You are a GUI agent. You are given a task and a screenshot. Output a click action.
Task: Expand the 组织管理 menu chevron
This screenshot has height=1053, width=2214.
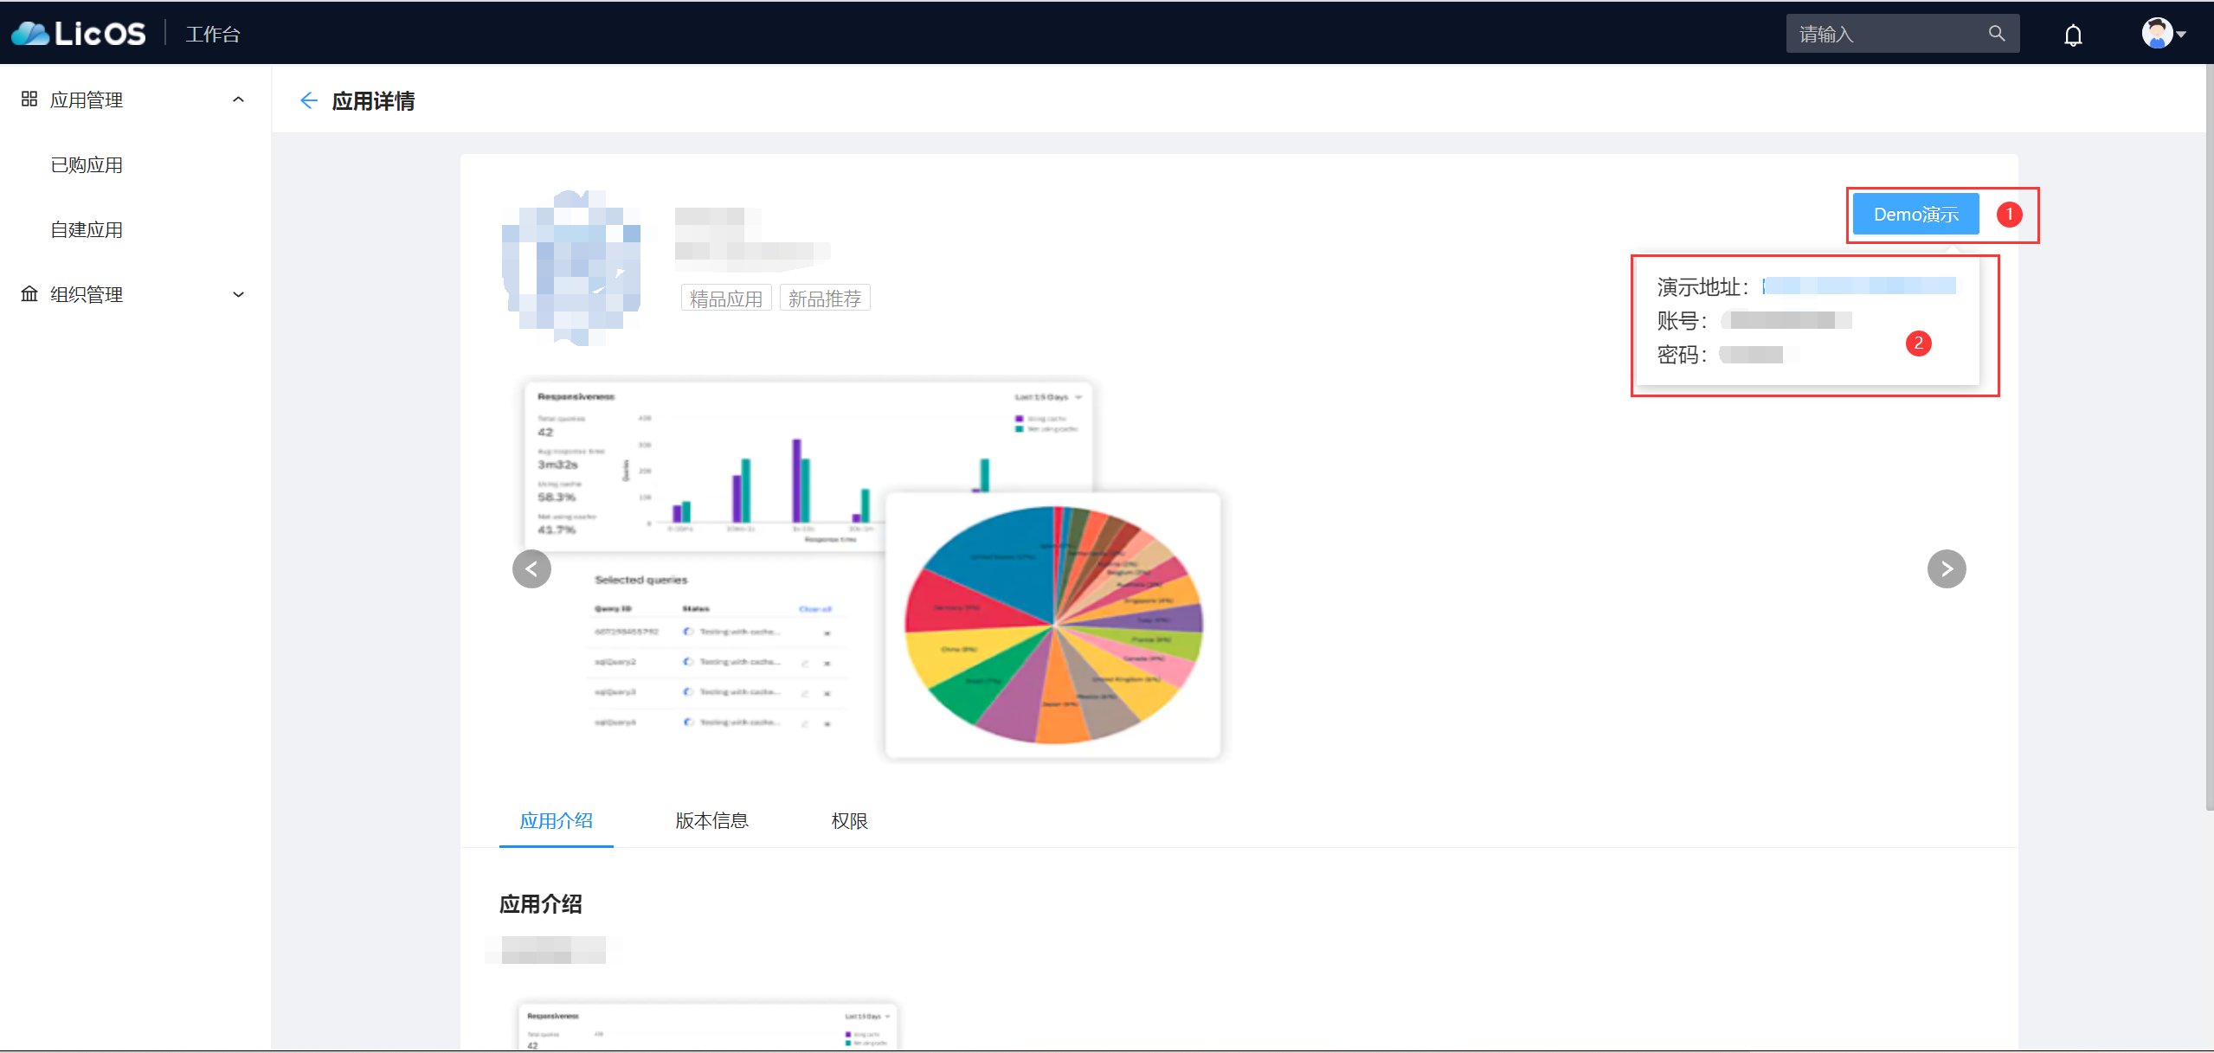tap(239, 294)
